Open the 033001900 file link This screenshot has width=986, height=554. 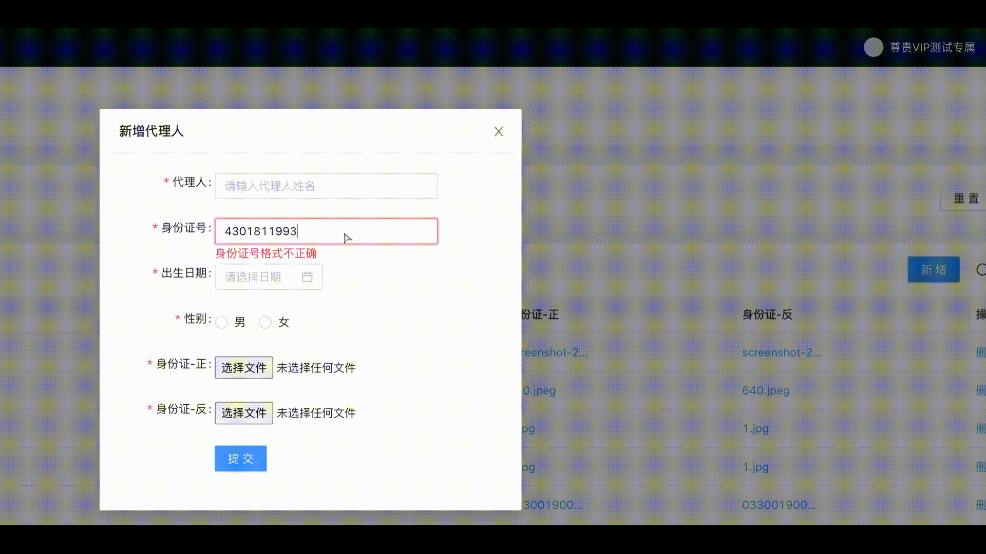[x=779, y=505]
